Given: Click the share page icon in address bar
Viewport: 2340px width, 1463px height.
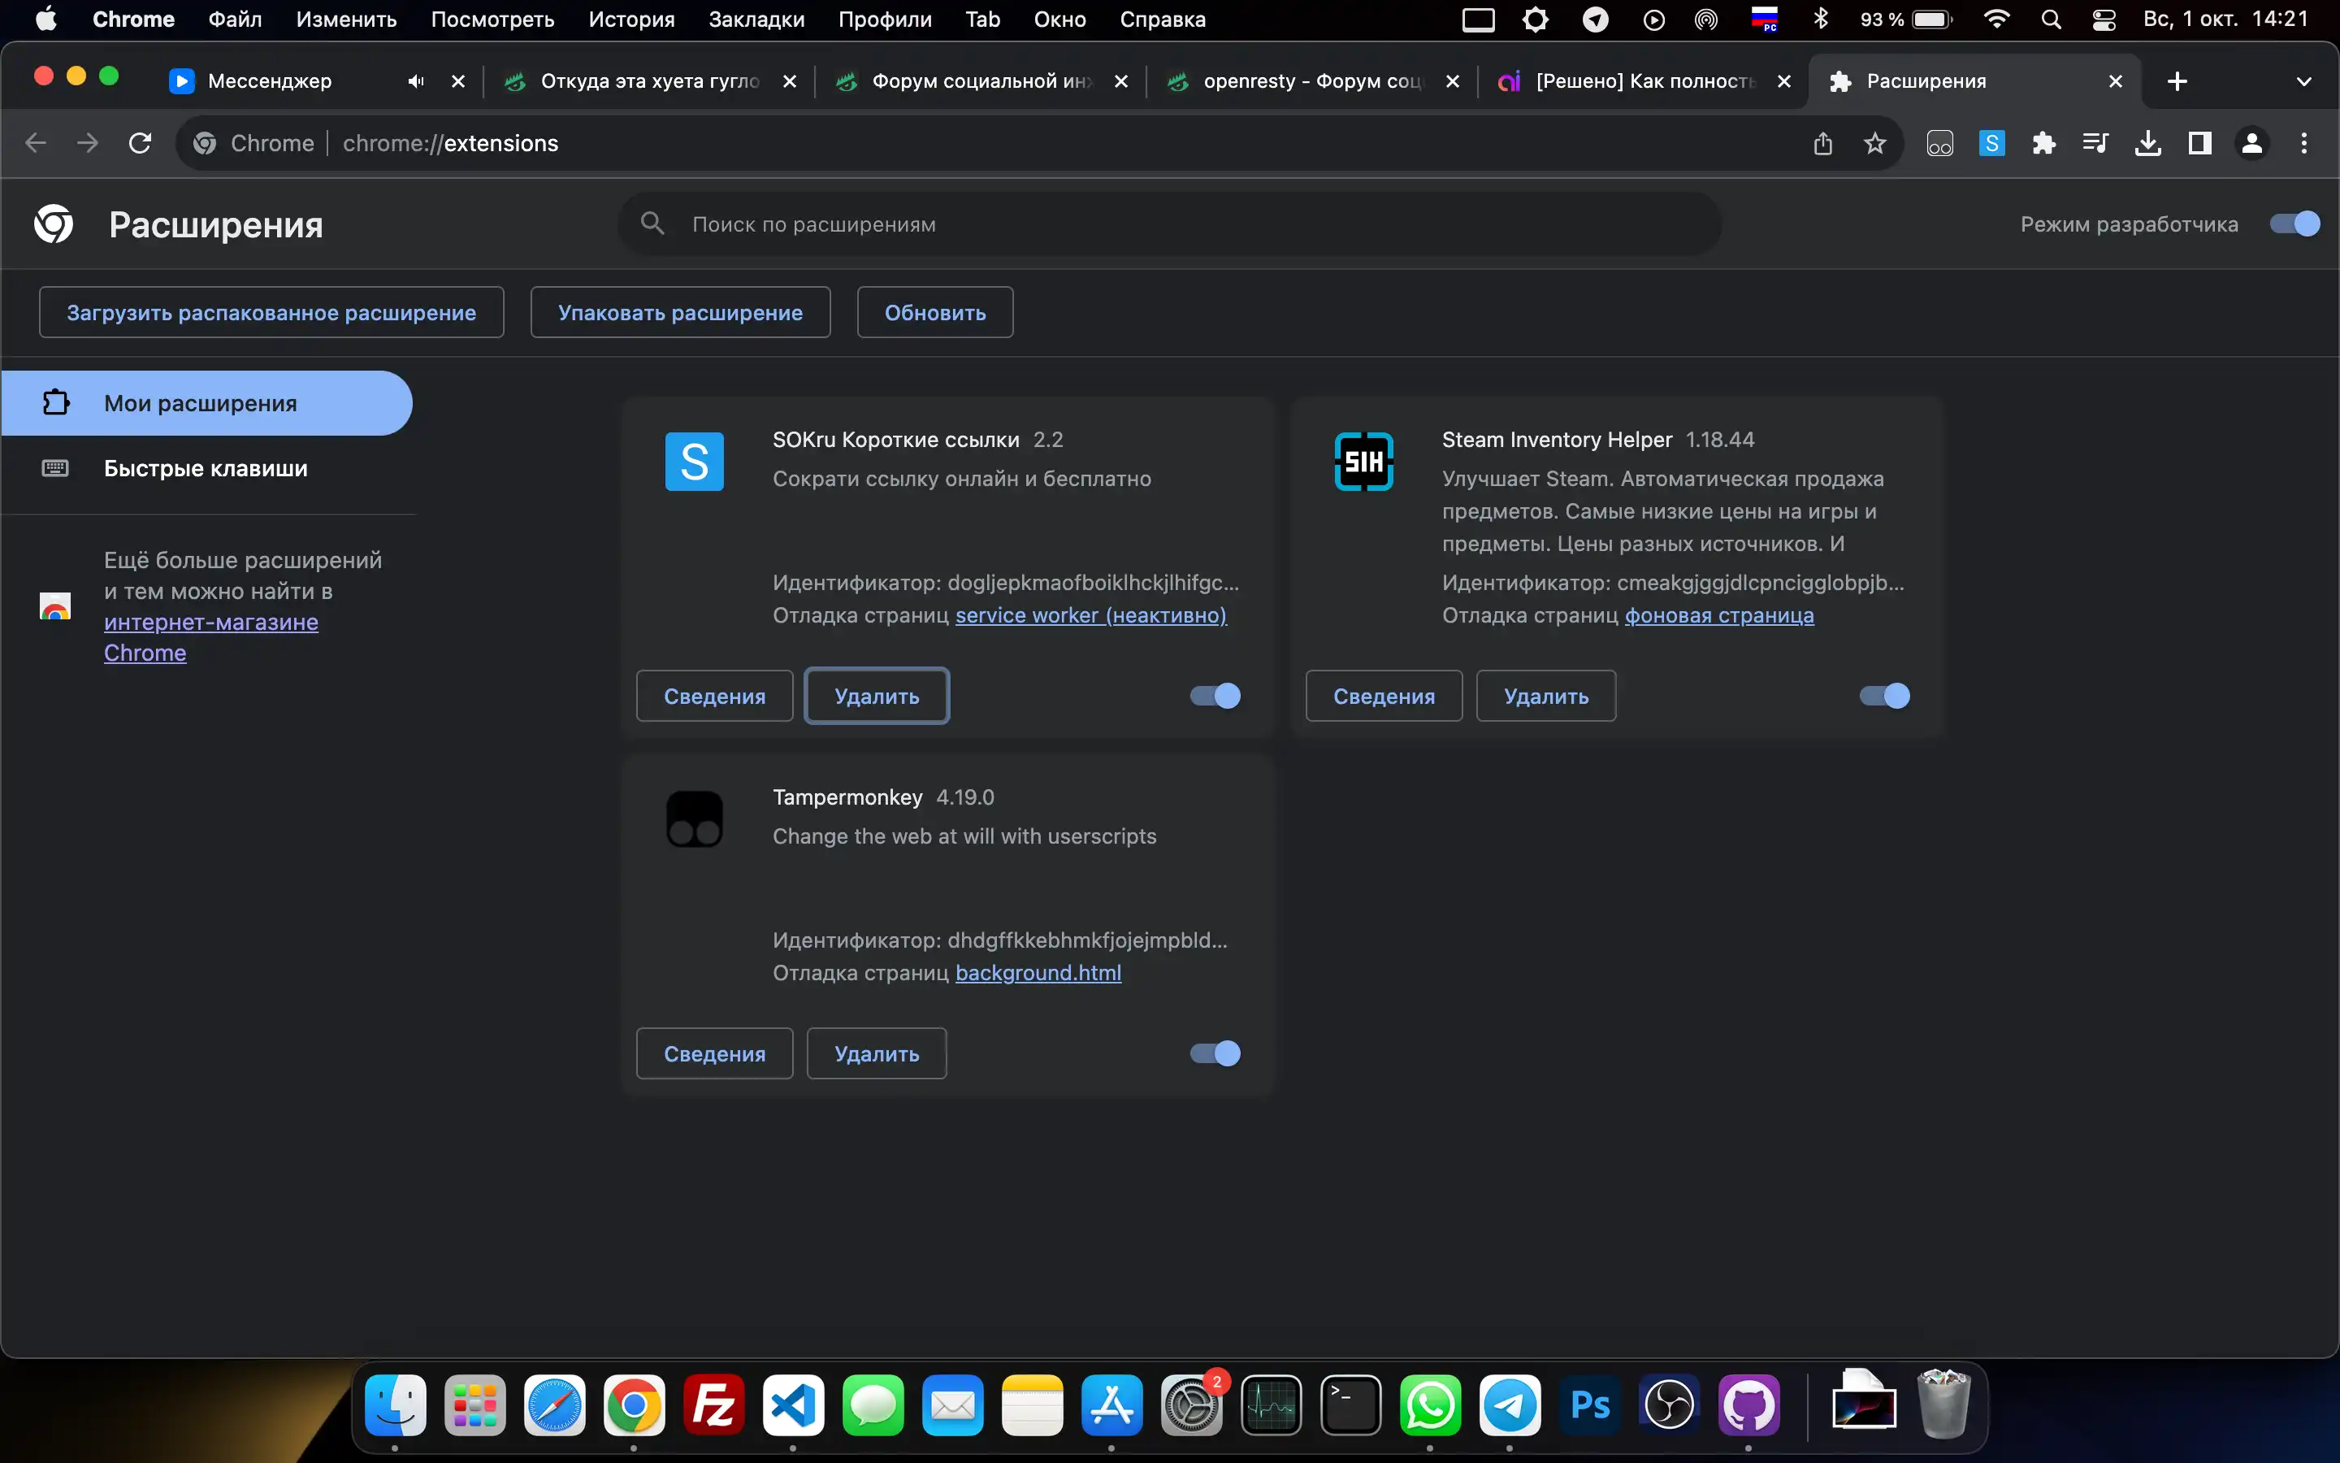Looking at the screenshot, I should click(1822, 143).
